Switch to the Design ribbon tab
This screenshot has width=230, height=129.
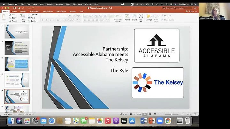(23, 11)
